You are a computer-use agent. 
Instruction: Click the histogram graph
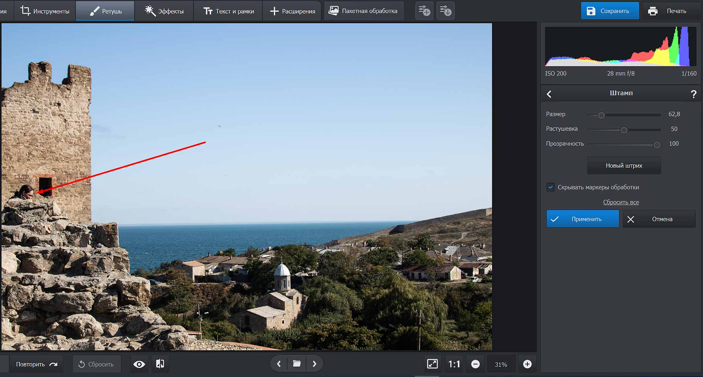[621, 46]
